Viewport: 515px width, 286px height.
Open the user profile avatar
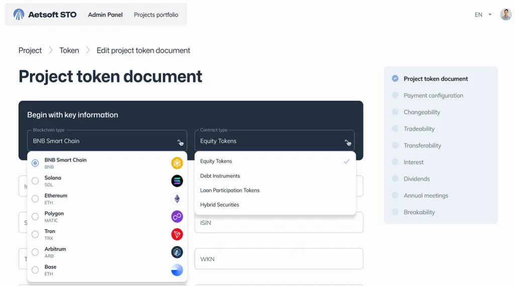click(505, 15)
